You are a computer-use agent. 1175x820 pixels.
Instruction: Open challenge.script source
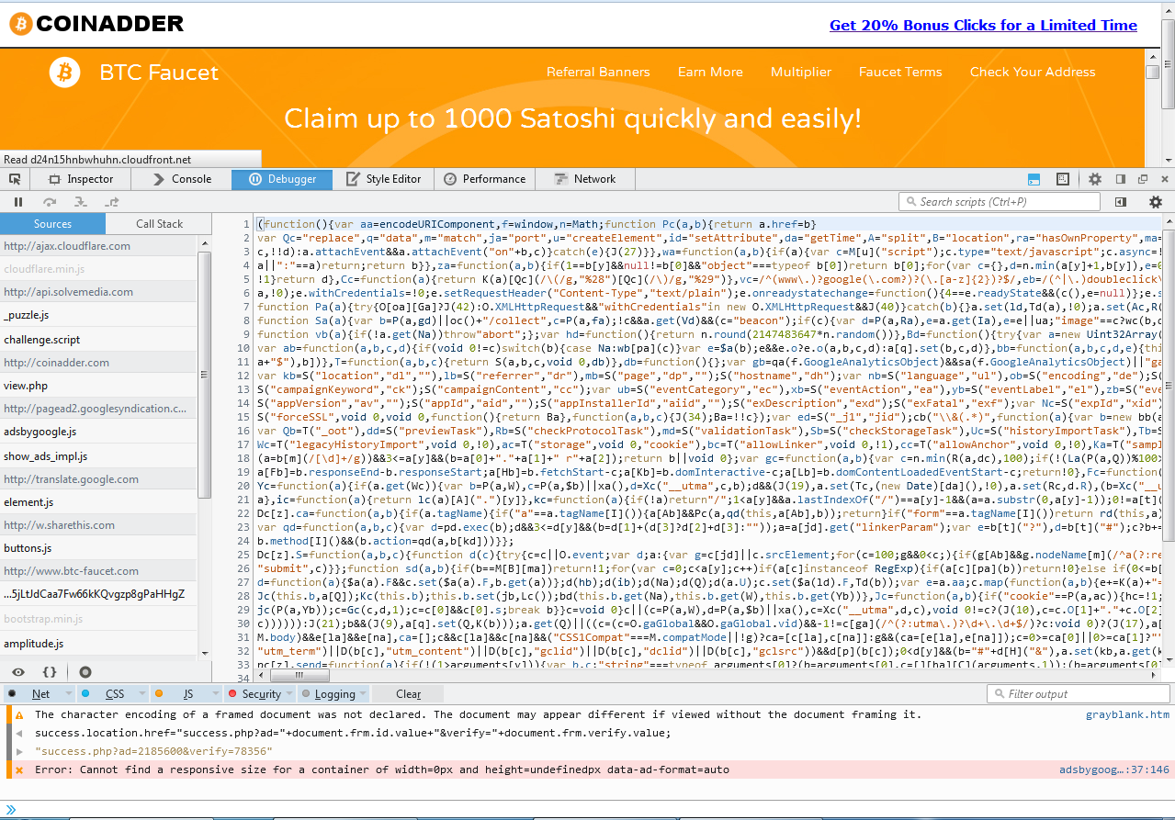(x=99, y=340)
